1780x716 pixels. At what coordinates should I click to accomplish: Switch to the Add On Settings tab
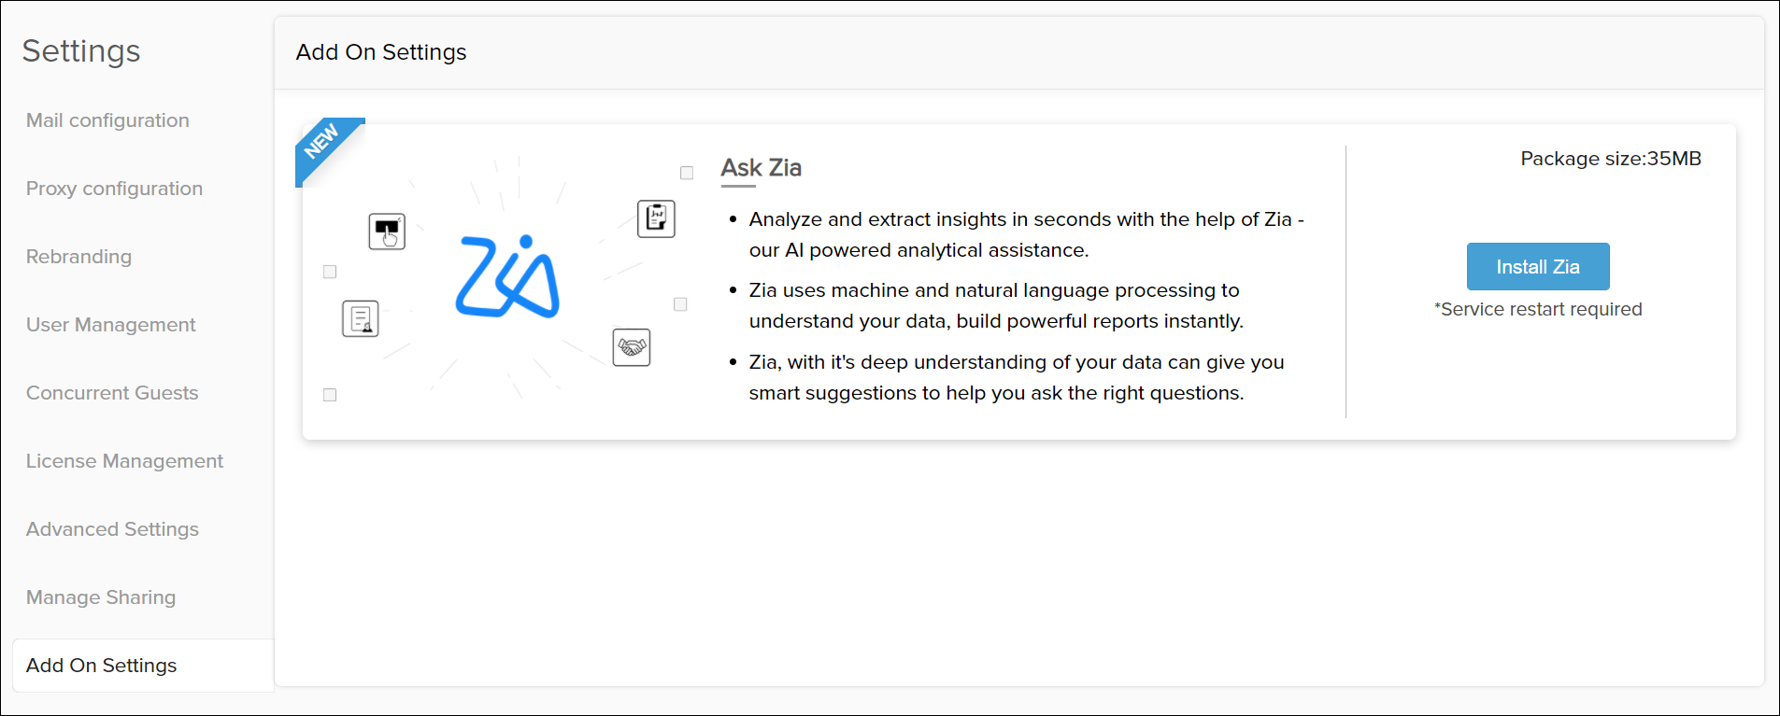point(101,666)
